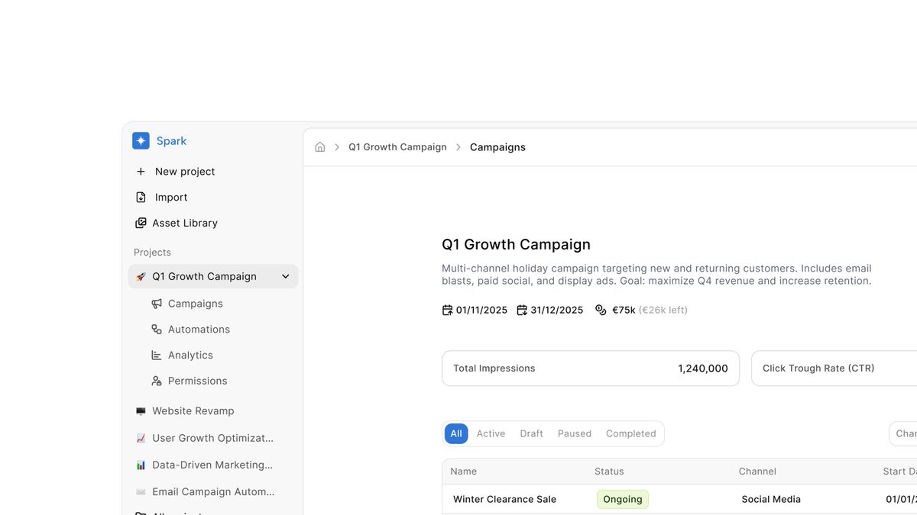Select the Completed filter tab
Viewport: 917px width, 515px height.
(631, 433)
